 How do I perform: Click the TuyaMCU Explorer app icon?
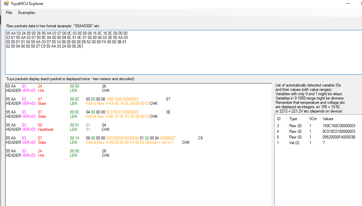click(6, 3)
